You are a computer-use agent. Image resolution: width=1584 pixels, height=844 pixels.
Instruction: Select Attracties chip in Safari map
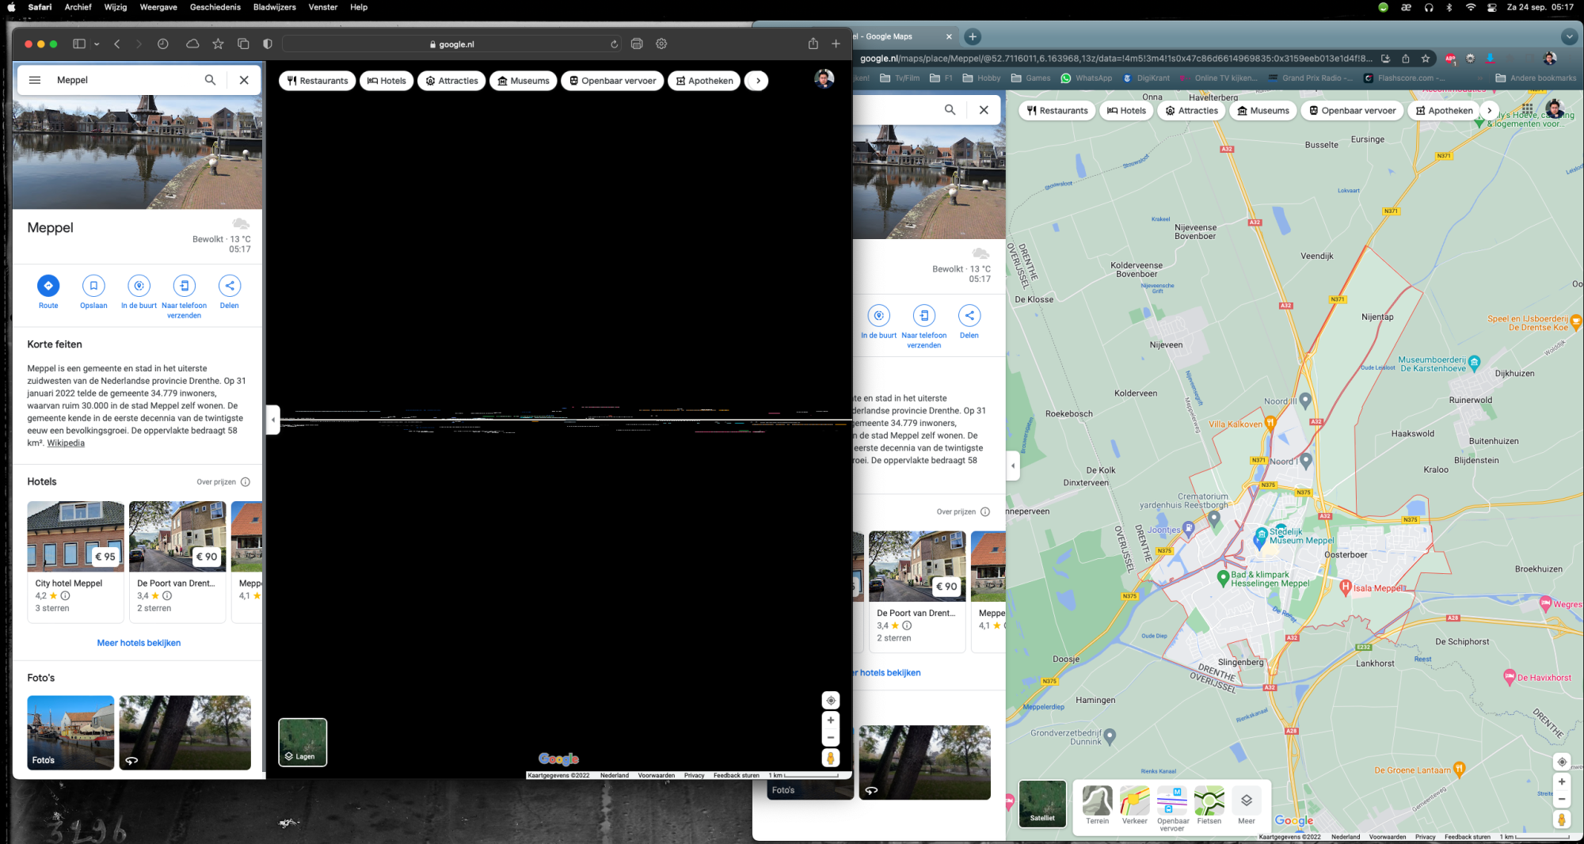451,81
